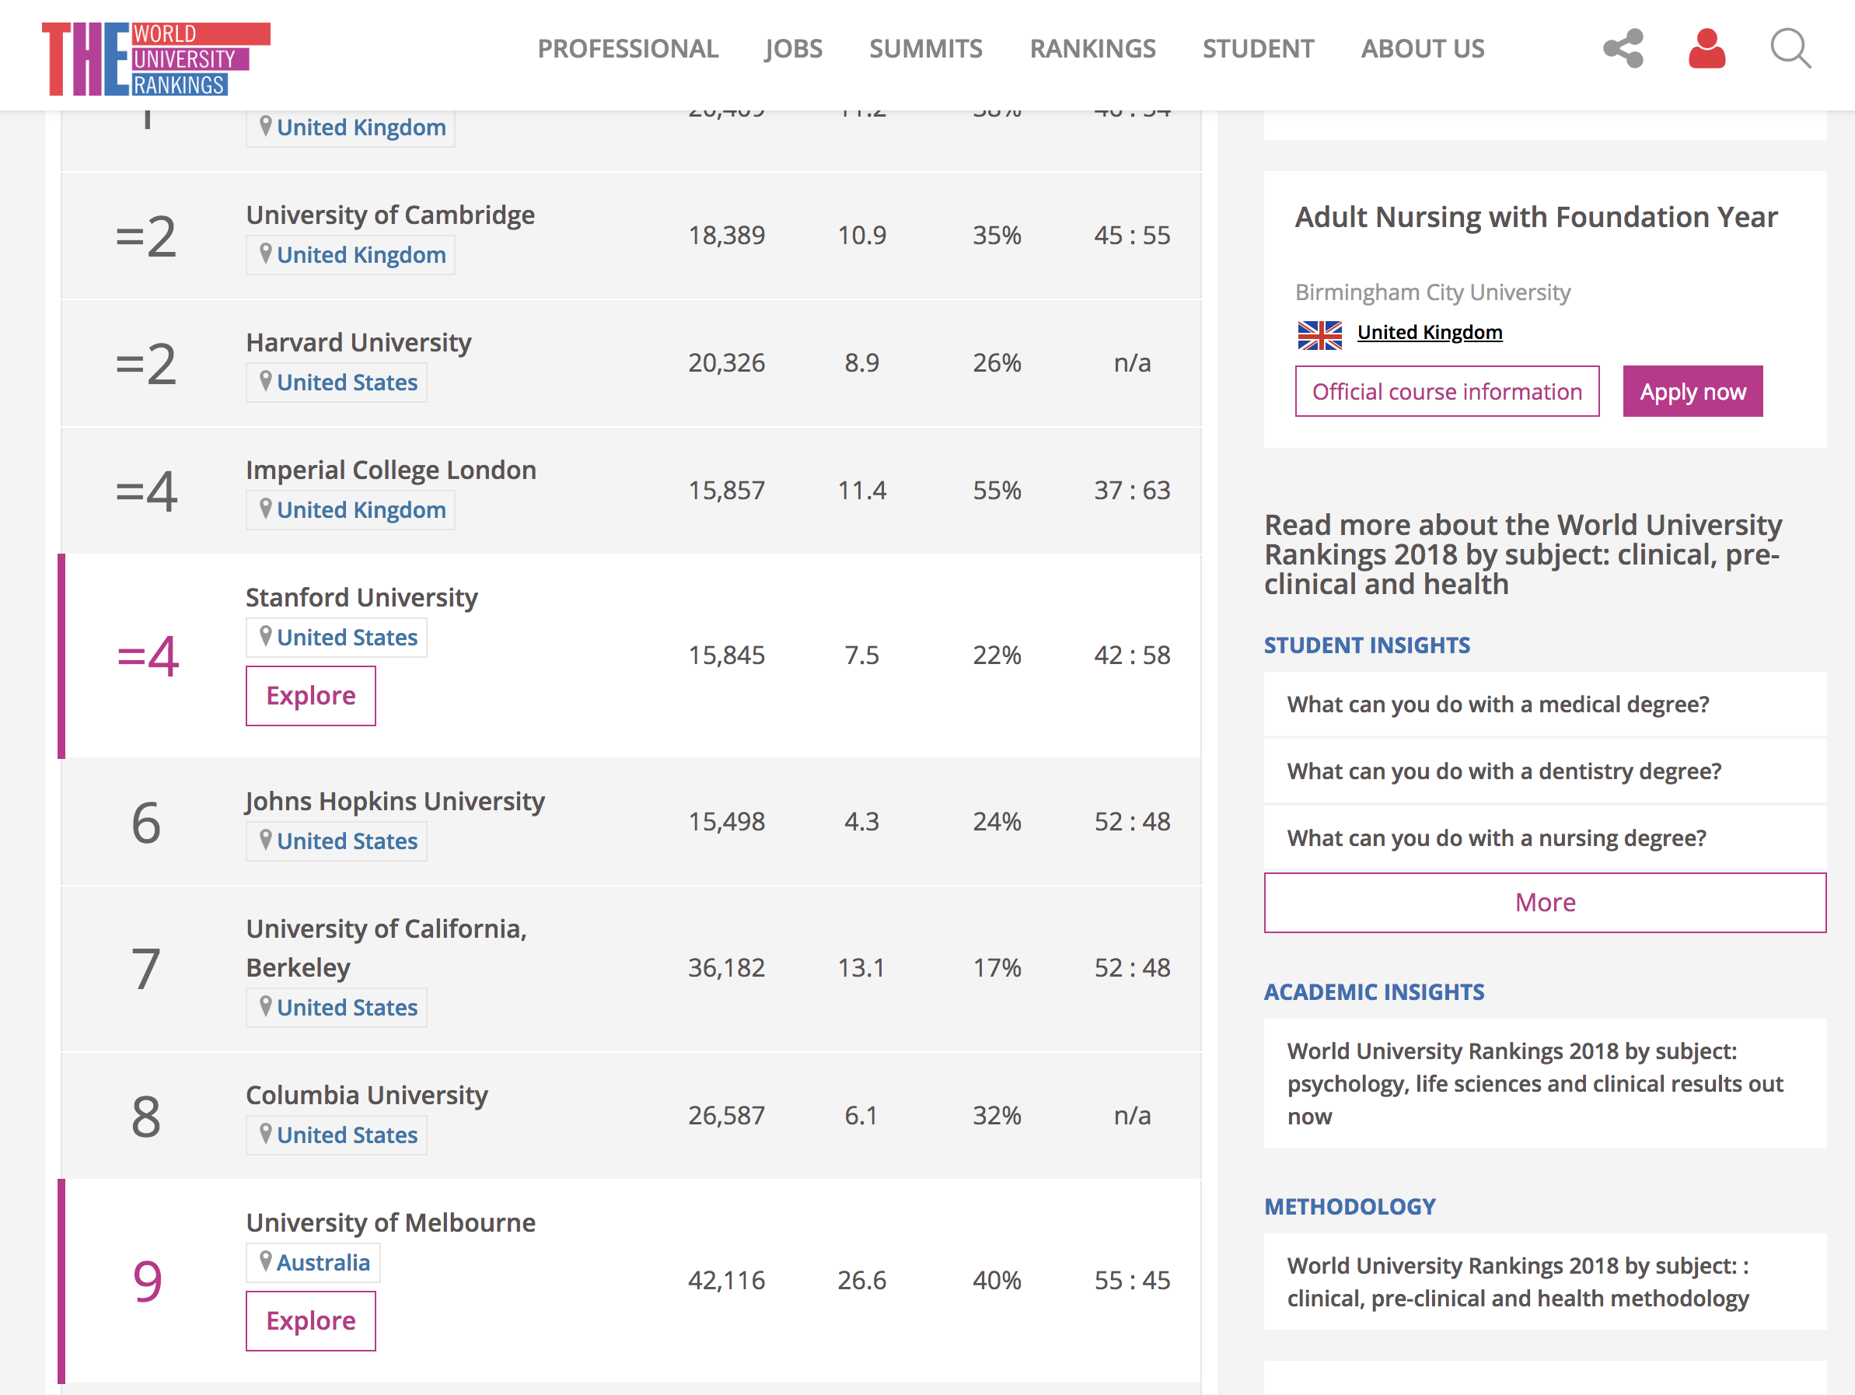Click the search magnifier icon

point(1790,49)
